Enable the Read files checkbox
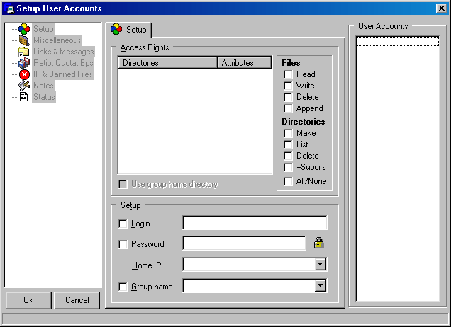This screenshot has height=327, width=451. pos(289,74)
